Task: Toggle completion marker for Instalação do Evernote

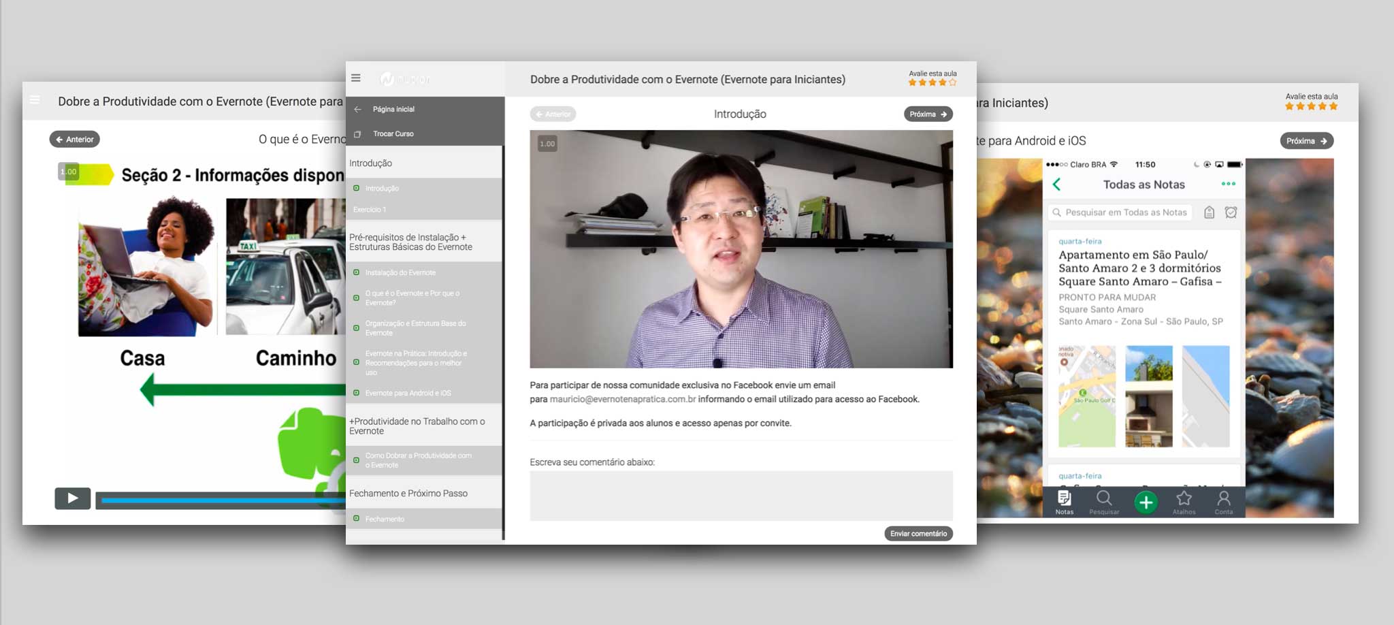Action: [x=356, y=272]
